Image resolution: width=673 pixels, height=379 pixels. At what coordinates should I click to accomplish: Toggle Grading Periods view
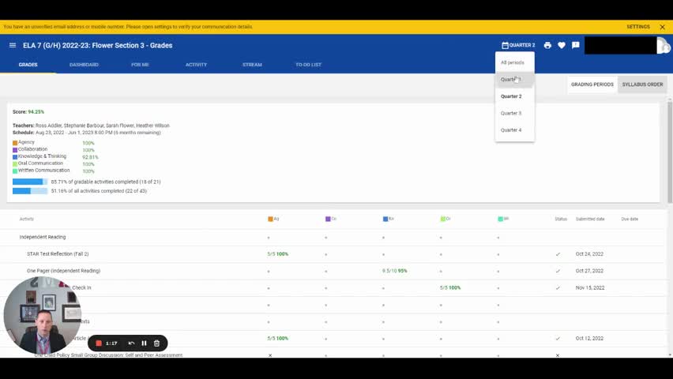pos(592,84)
